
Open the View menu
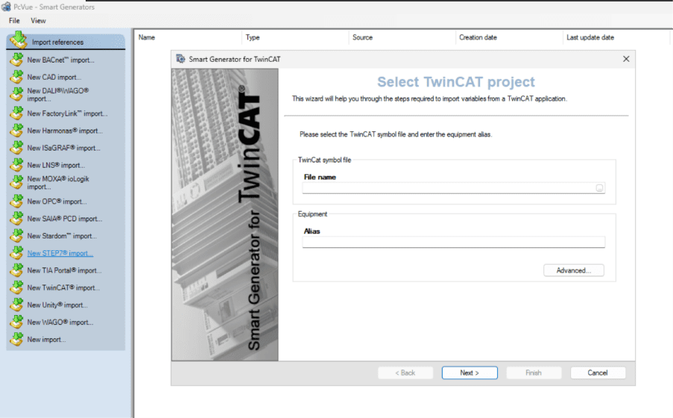[38, 21]
